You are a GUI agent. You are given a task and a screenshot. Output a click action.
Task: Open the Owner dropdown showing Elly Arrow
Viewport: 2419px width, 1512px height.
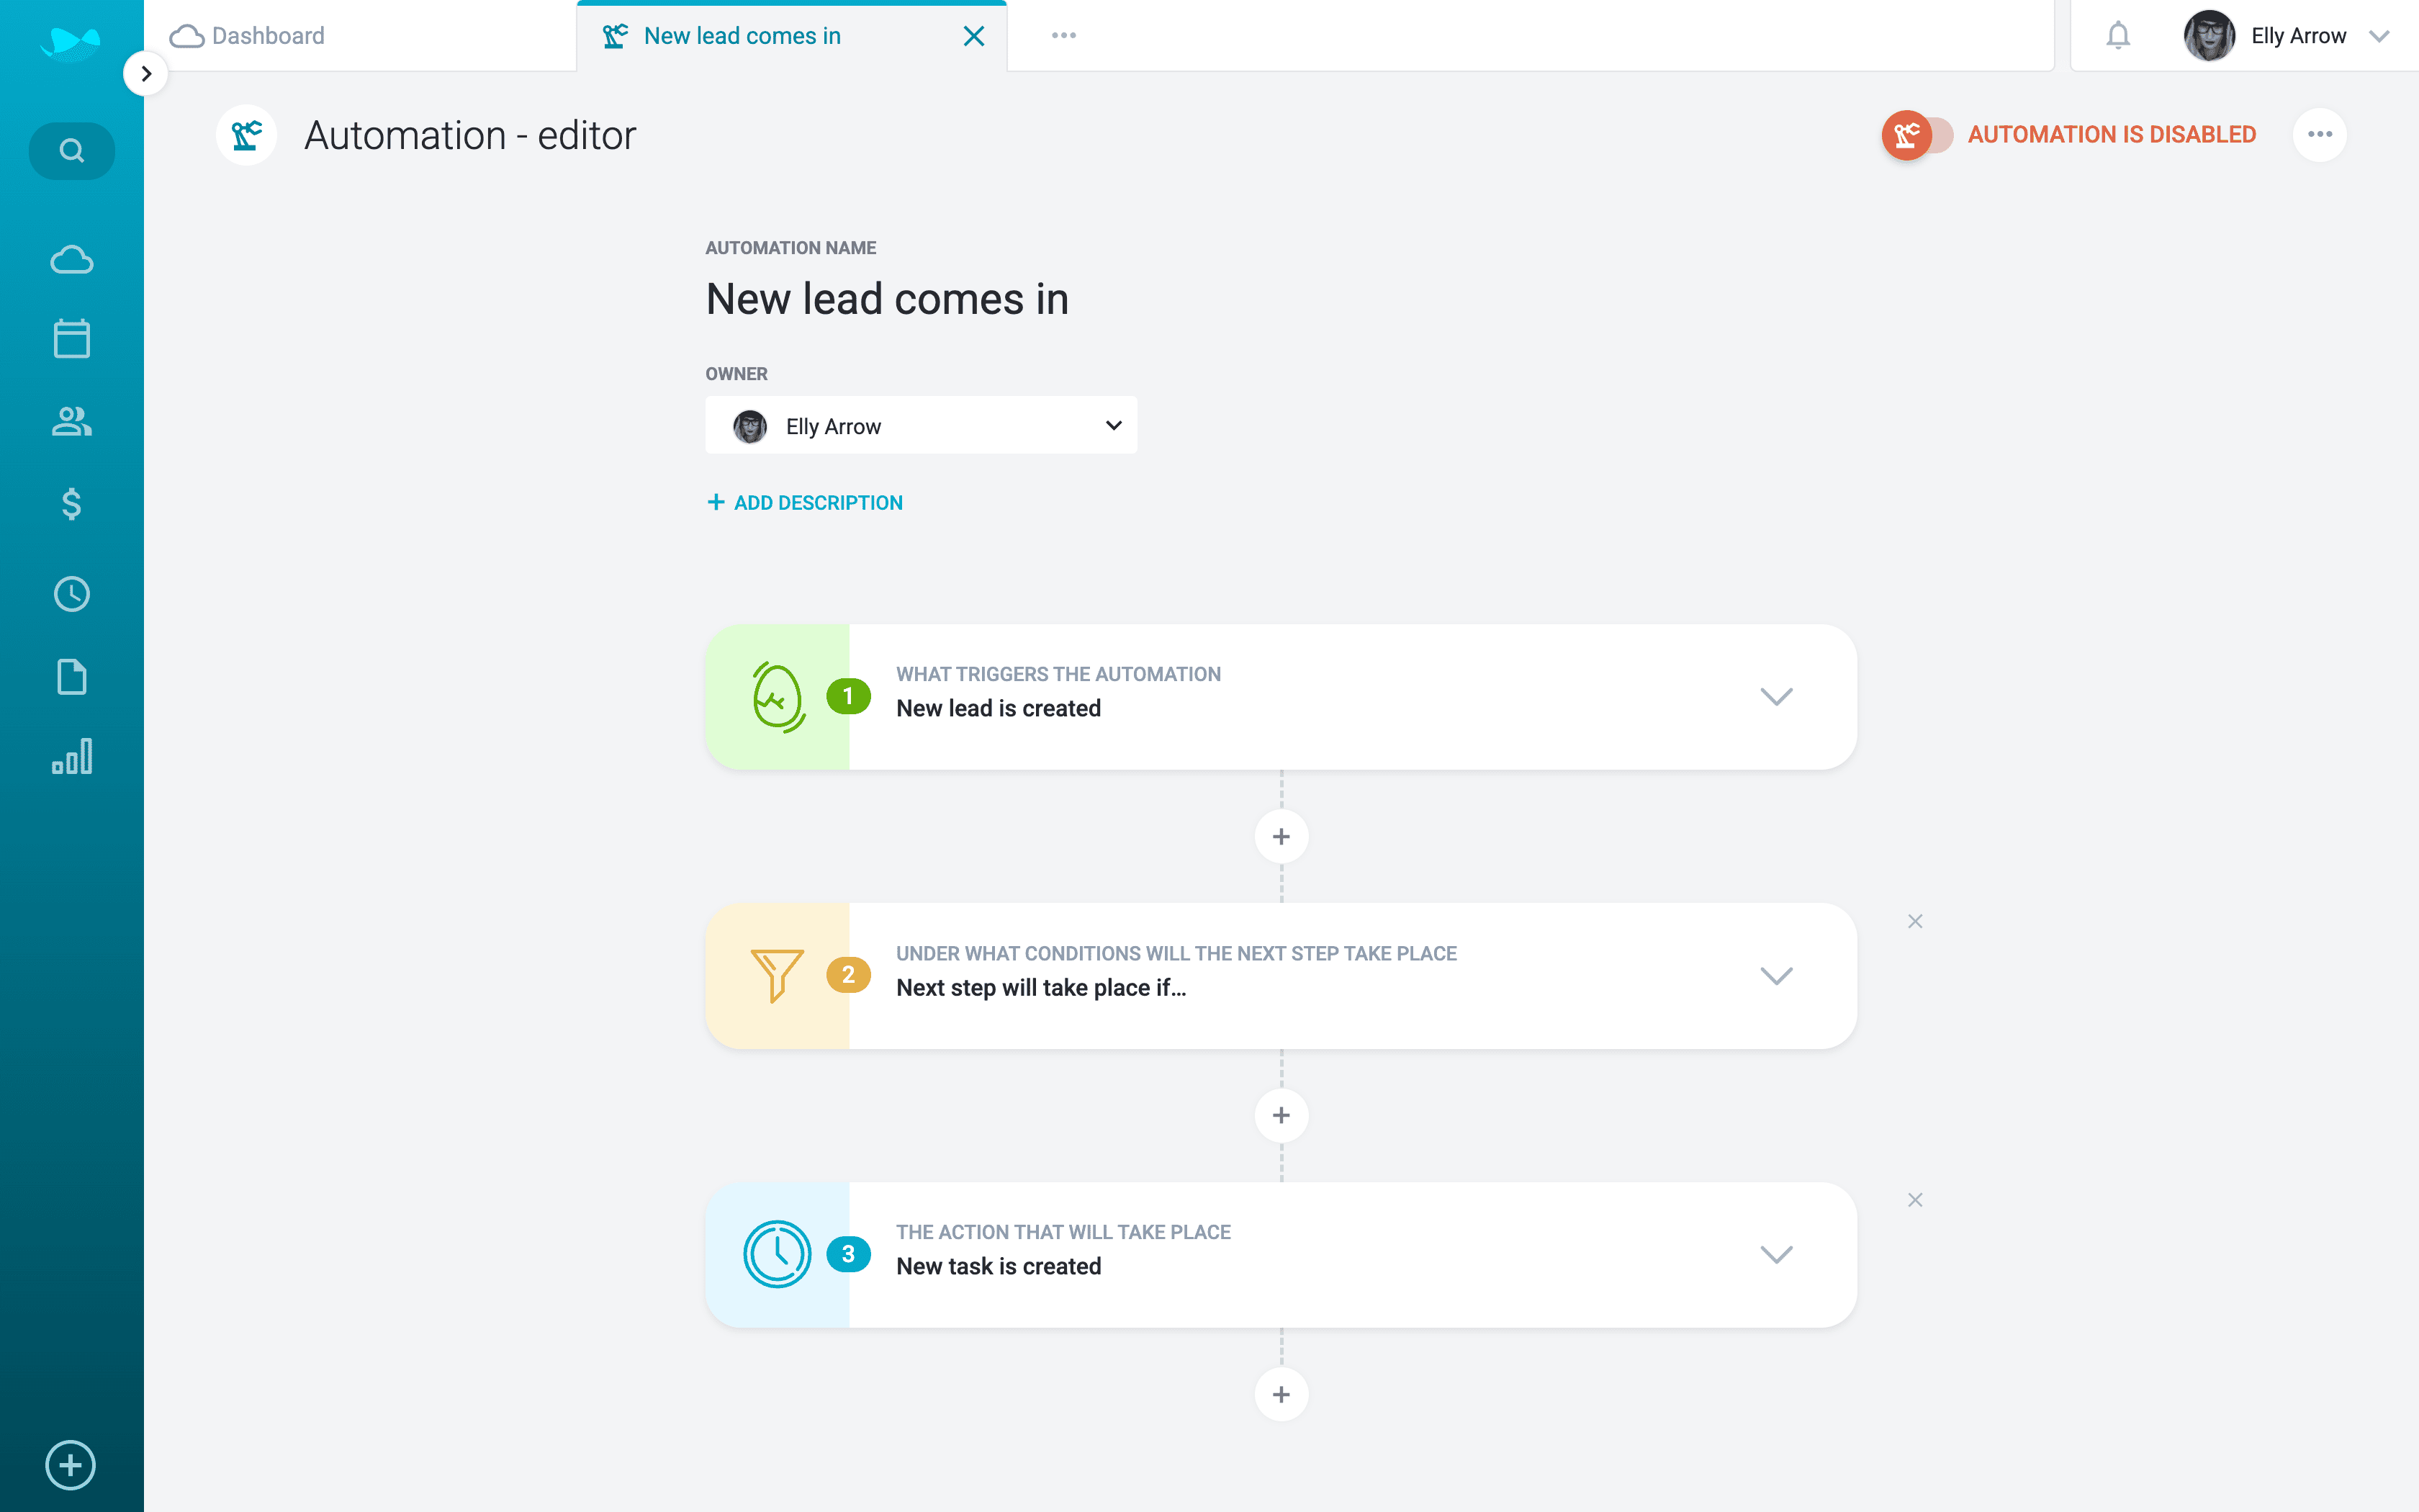[x=921, y=426]
